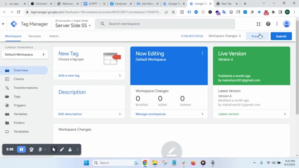Click the Windows taskbar Search box
This screenshot has height=168, width=299.
pos(116,163)
